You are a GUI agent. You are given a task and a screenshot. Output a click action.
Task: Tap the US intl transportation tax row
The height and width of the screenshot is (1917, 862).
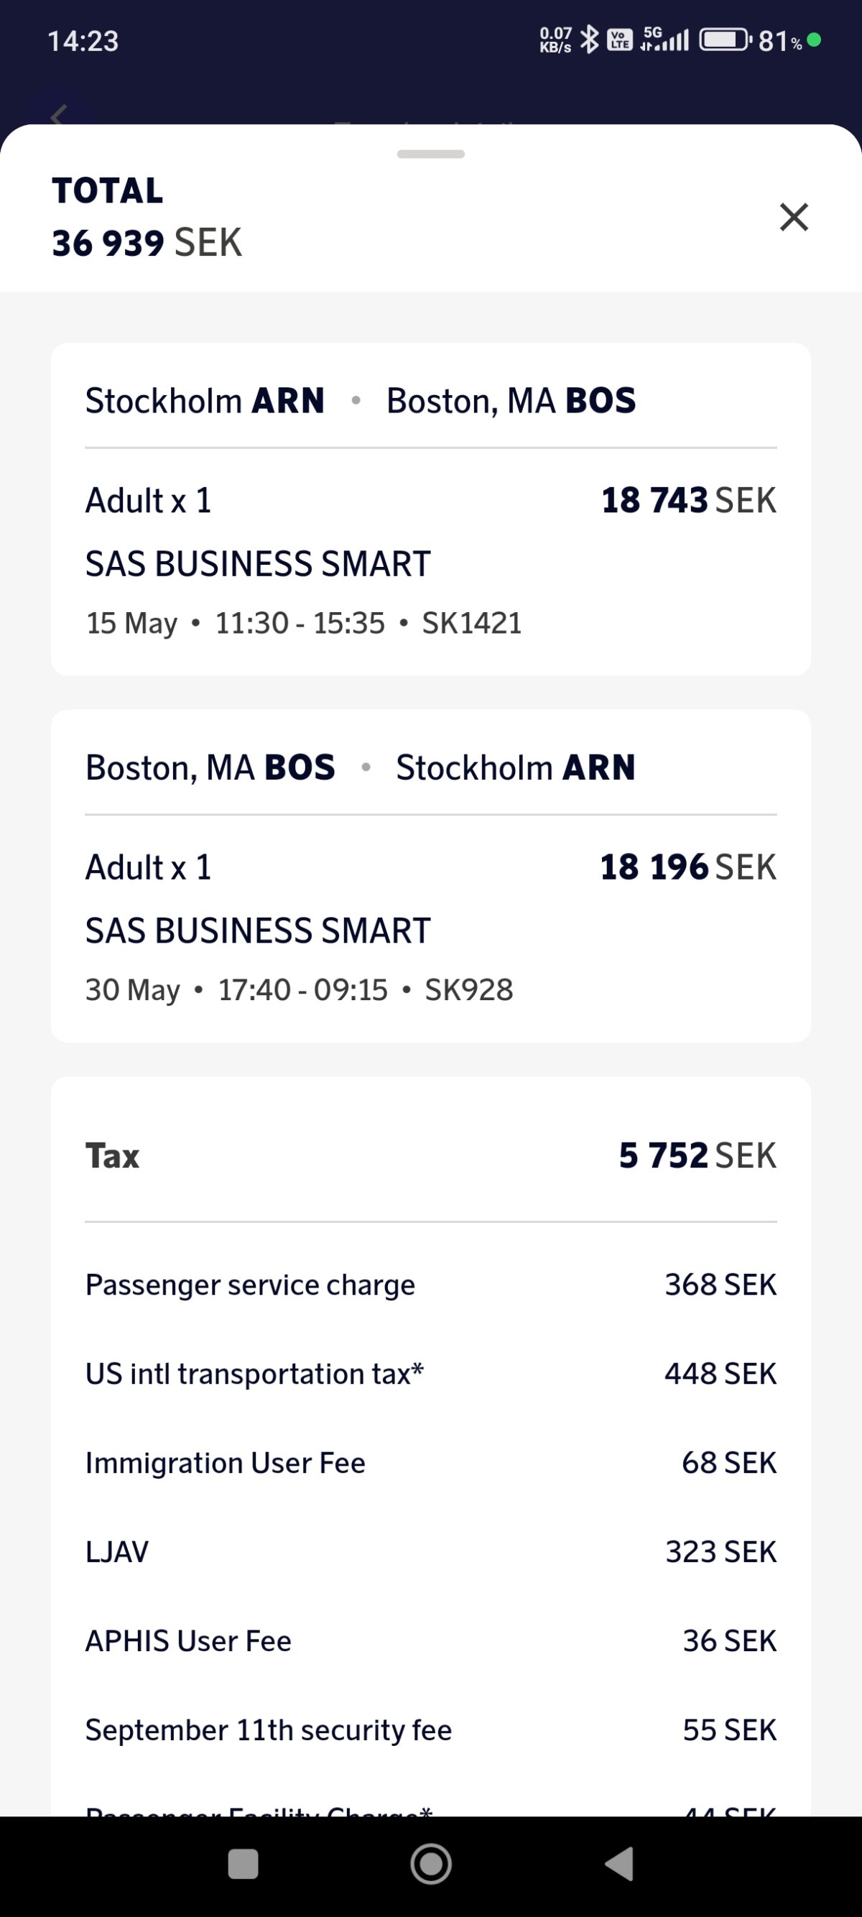[430, 1374]
